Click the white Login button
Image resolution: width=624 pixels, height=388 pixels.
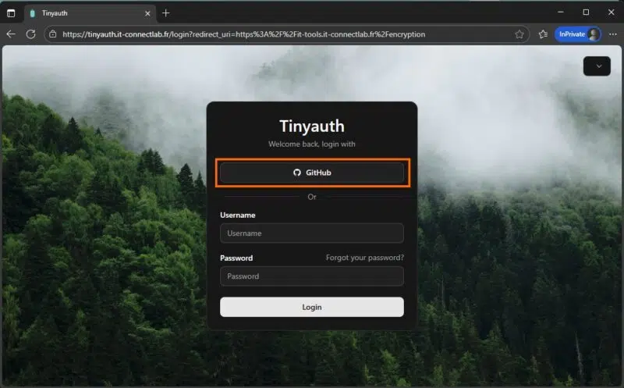click(x=311, y=307)
